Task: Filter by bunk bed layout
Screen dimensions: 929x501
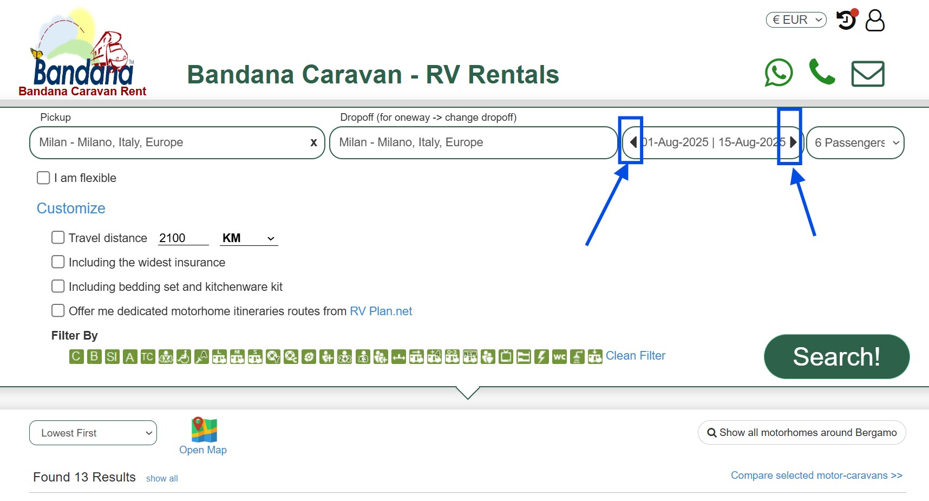Action: [x=524, y=356]
